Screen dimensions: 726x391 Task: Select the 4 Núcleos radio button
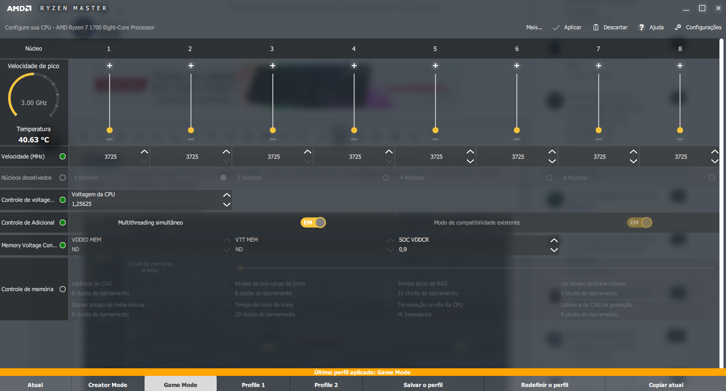549,178
